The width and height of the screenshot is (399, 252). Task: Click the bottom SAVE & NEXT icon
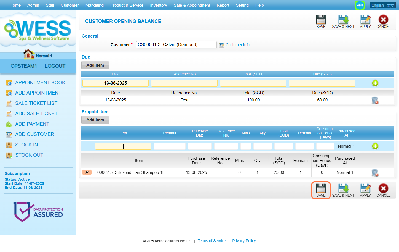point(343,189)
